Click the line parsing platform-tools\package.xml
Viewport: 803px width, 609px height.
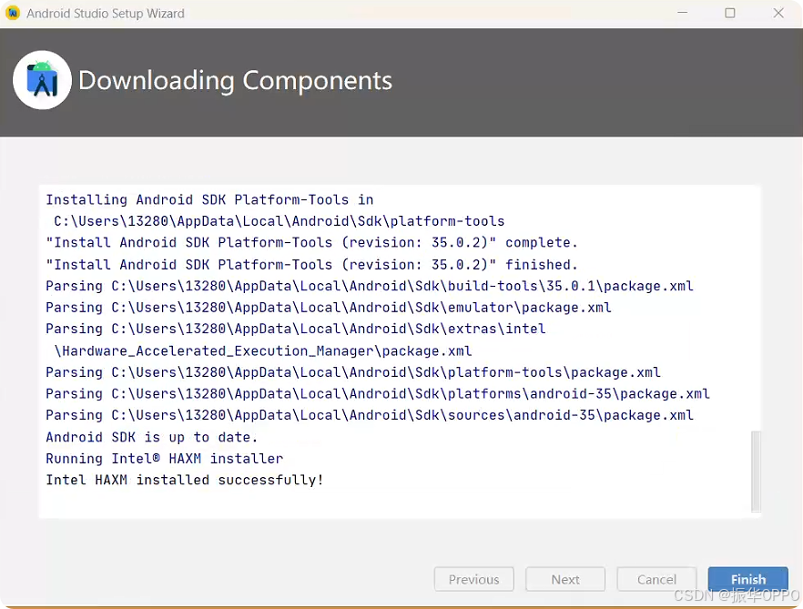point(353,371)
